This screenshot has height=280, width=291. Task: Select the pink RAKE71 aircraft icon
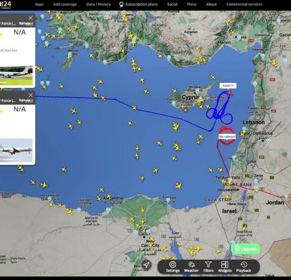coord(229,93)
